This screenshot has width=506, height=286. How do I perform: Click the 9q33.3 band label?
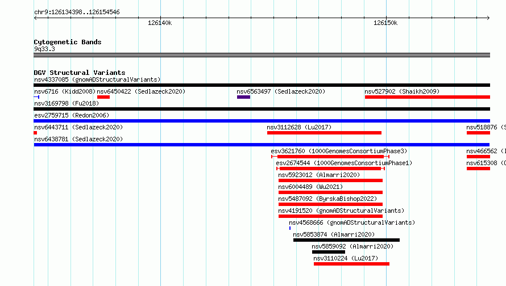44,49
